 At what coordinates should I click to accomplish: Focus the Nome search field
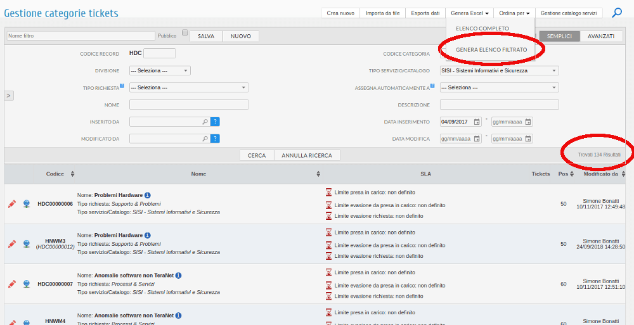click(x=189, y=105)
